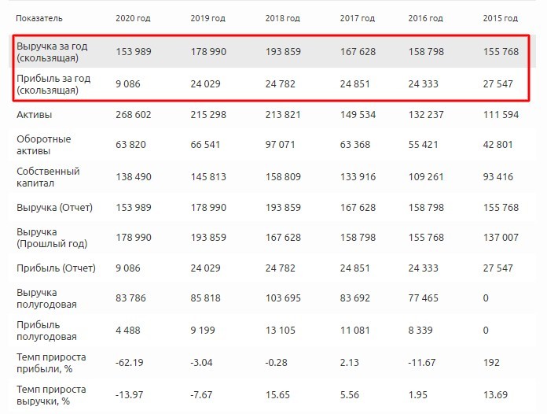The height and width of the screenshot is (414, 547).
Task: Click the "Активы" row label
Action: point(34,116)
